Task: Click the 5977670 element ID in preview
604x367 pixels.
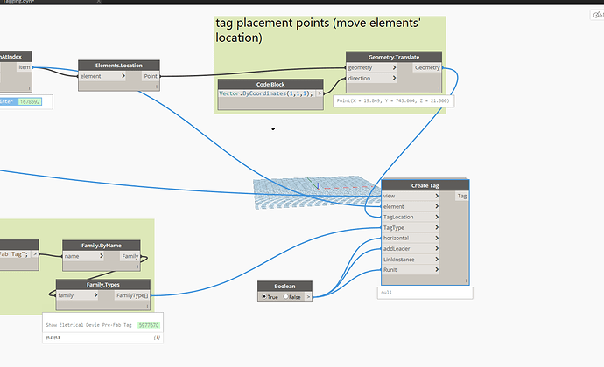Action: pyautogui.click(x=149, y=325)
